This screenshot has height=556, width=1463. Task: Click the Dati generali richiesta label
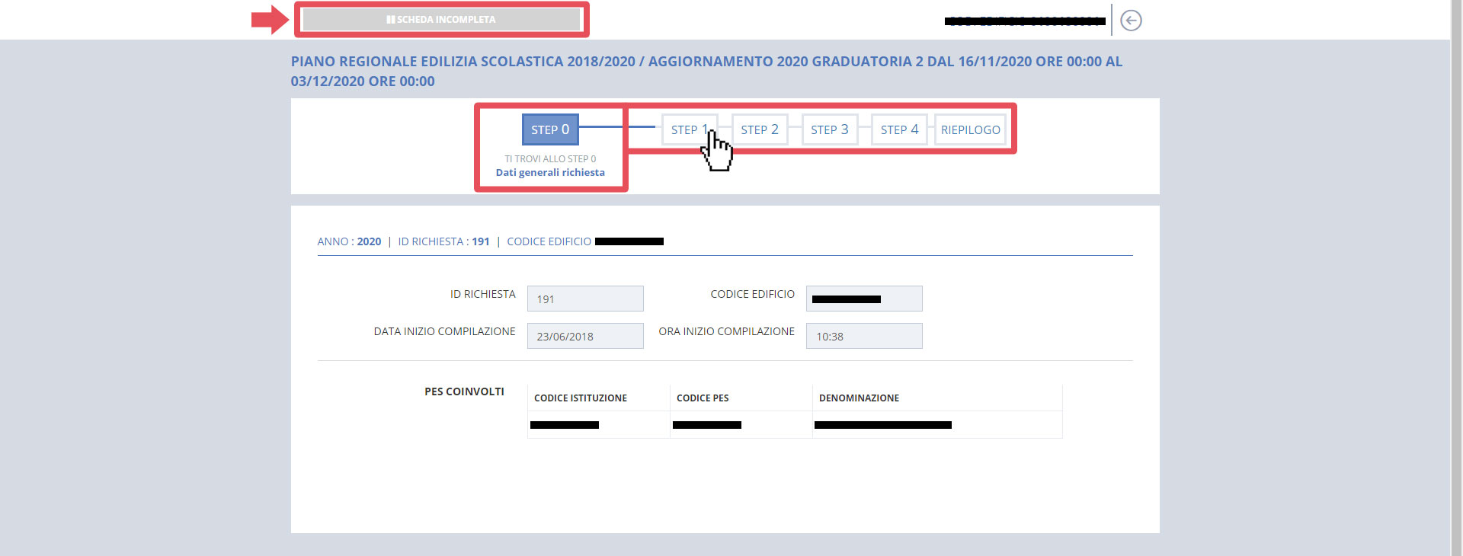[x=550, y=173]
